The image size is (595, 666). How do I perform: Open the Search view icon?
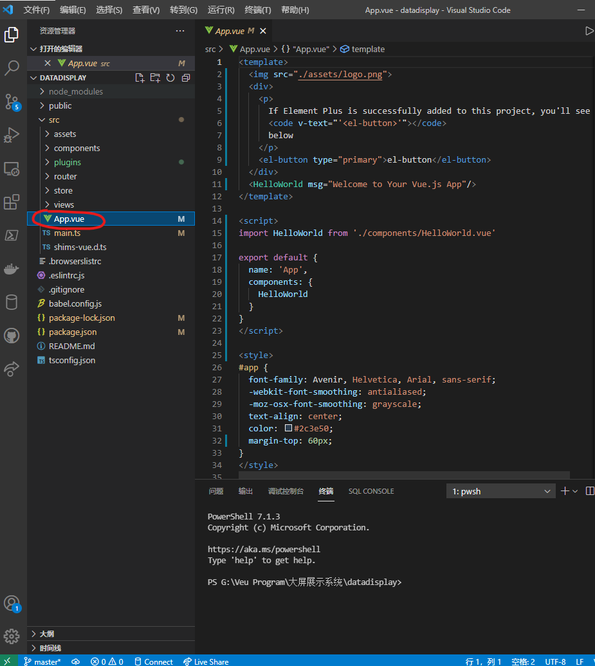[x=12, y=67]
